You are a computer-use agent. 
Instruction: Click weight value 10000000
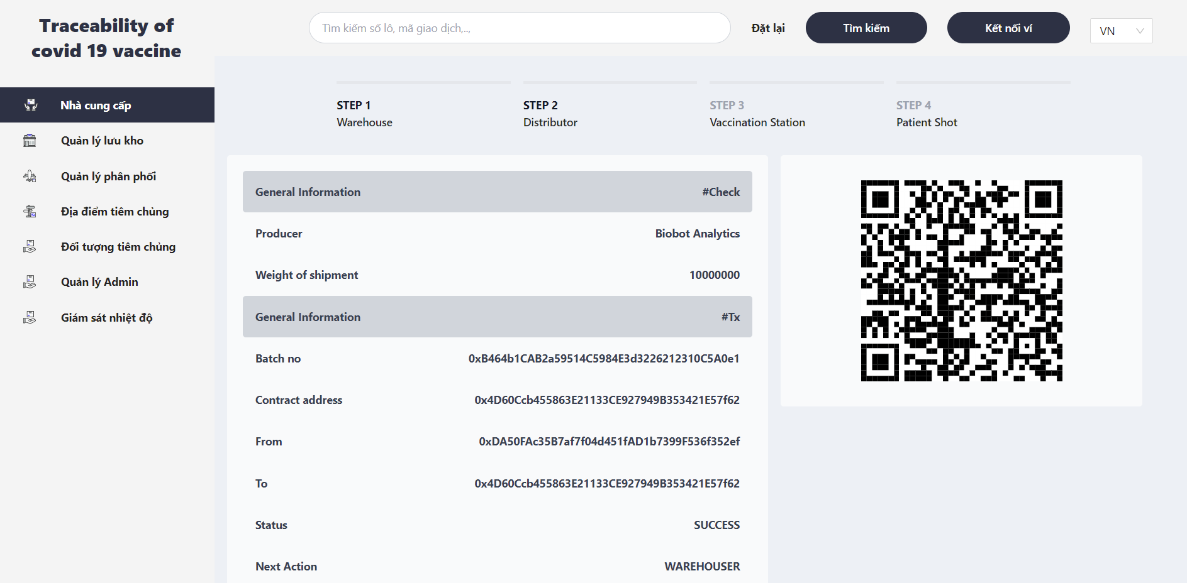point(714,275)
